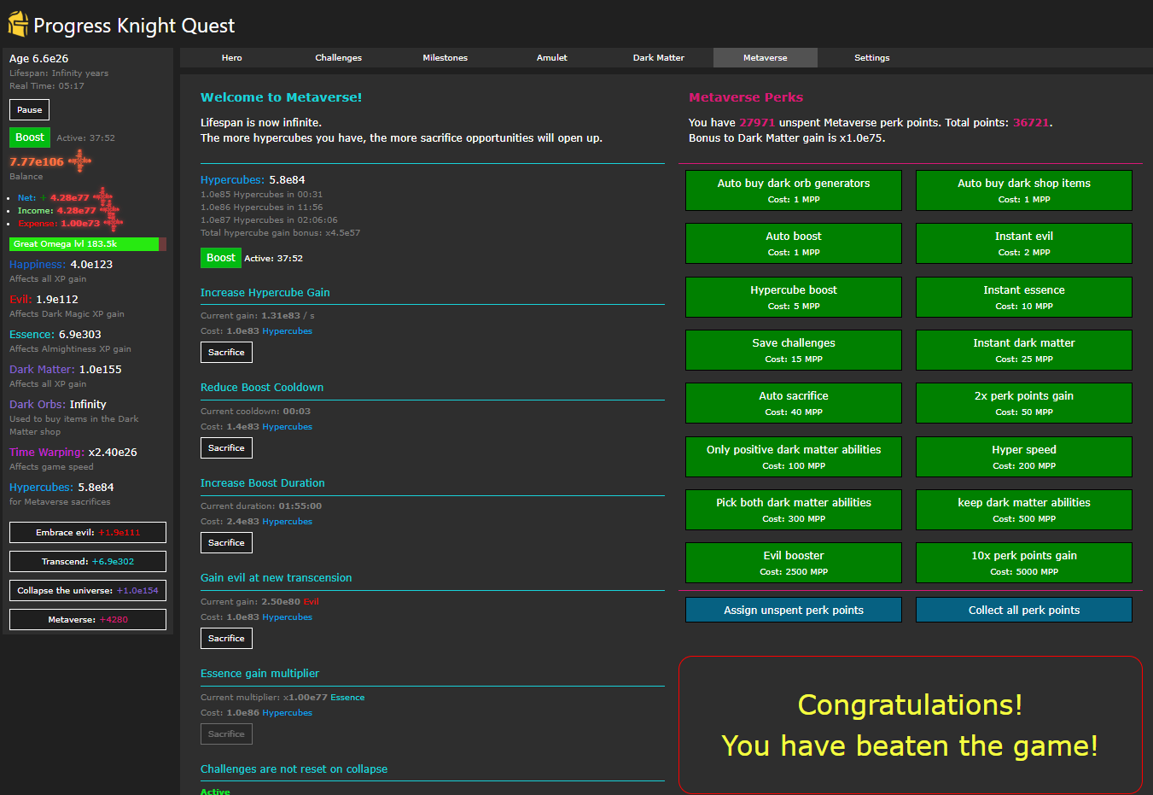This screenshot has height=795, width=1153.
Task: Click the Great Omega level progress bar
Action: click(x=88, y=244)
